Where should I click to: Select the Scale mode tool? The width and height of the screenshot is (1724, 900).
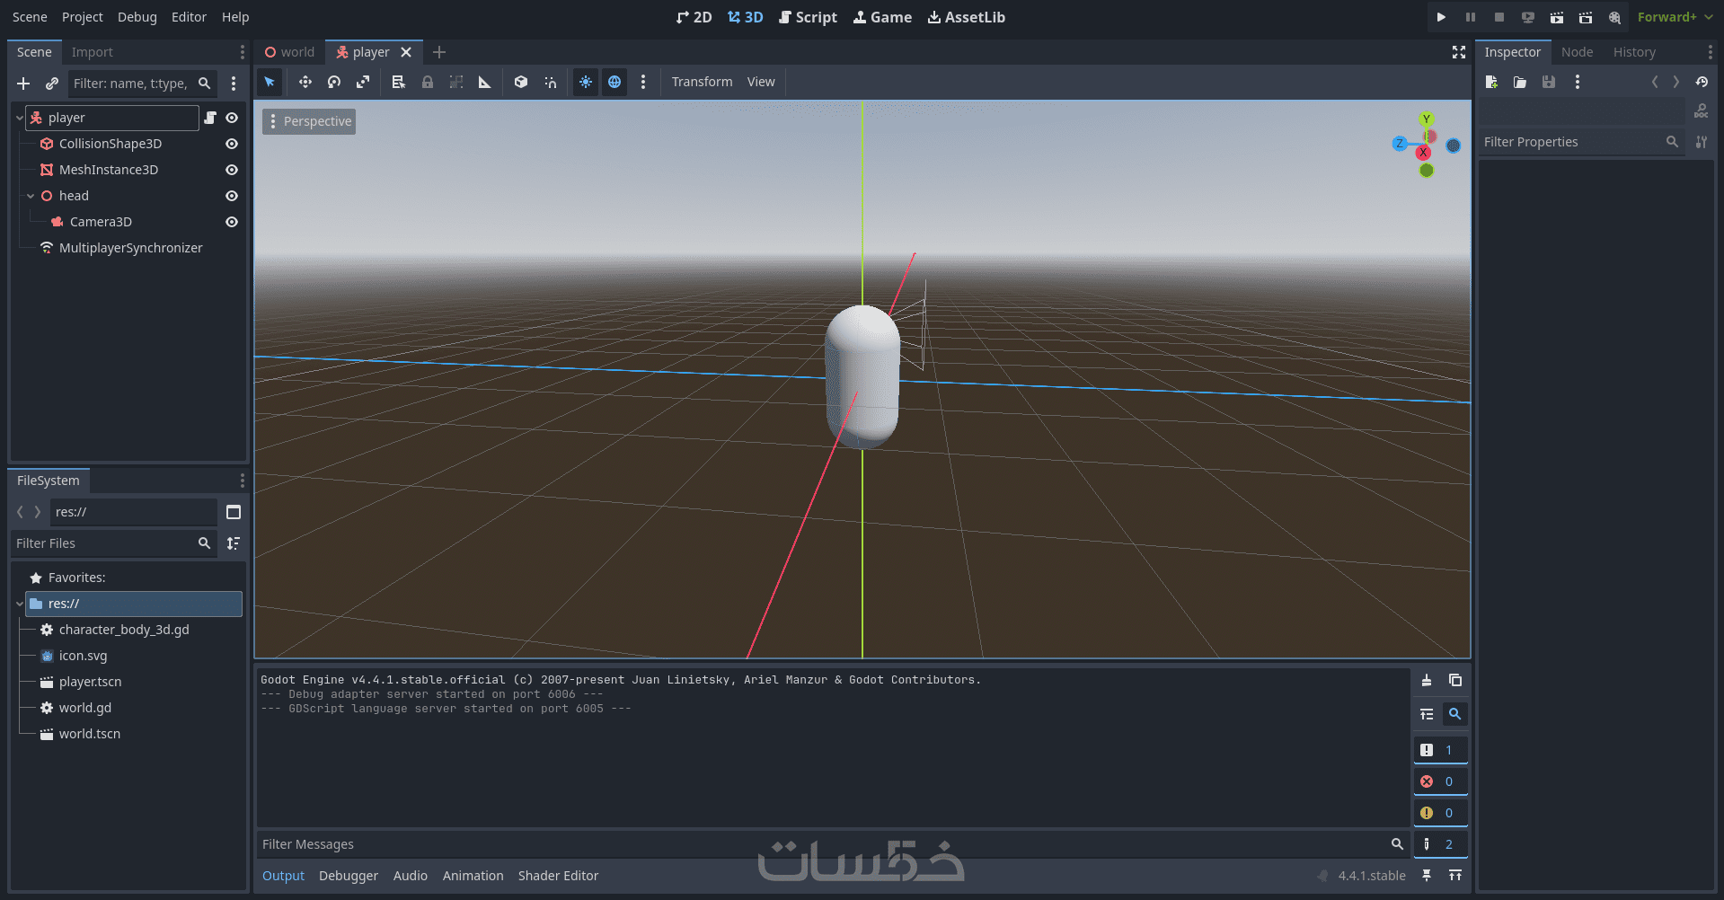click(363, 82)
